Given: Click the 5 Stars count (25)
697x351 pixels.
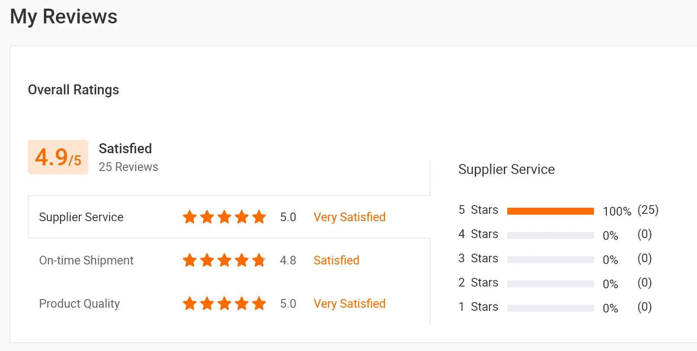Looking at the screenshot, I should (648, 210).
